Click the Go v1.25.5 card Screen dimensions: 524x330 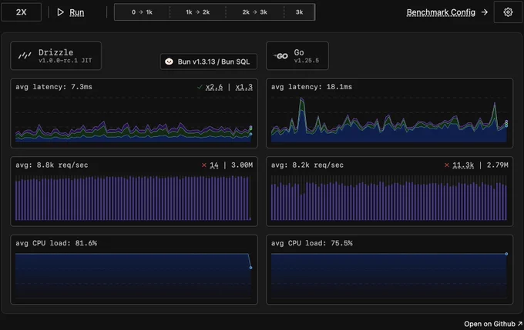(x=297, y=55)
